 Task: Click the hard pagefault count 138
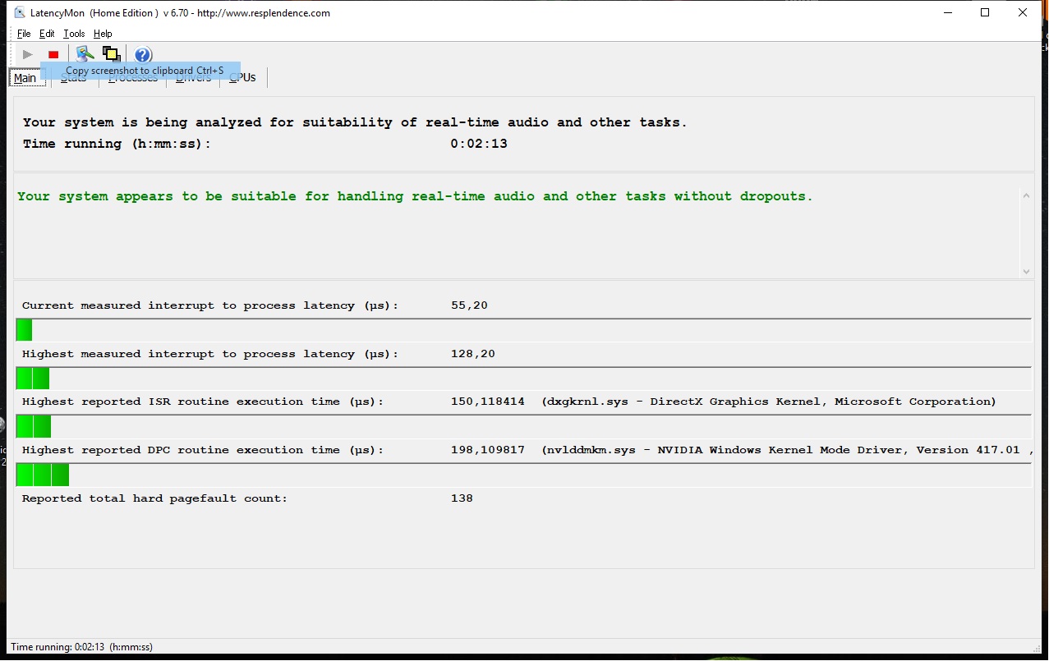(462, 498)
